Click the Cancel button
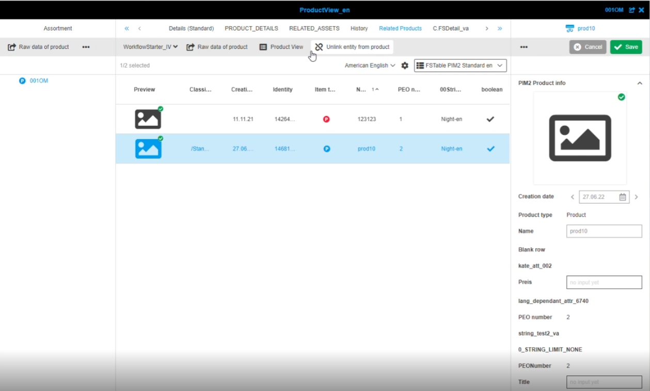This screenshot has width=650, height=391. tap(588, 47)
